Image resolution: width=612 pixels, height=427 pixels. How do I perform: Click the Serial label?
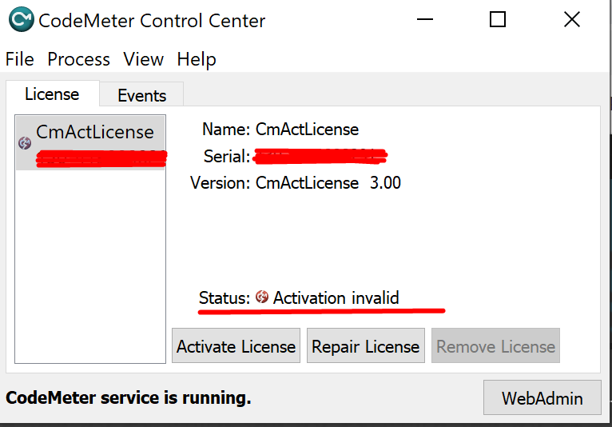(x=227, y=156)
